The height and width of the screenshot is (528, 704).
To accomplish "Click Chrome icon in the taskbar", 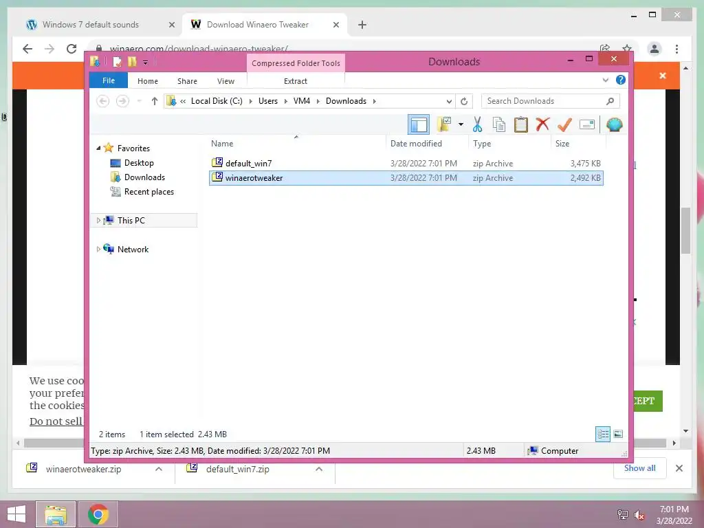I will [x=98, y=514].
